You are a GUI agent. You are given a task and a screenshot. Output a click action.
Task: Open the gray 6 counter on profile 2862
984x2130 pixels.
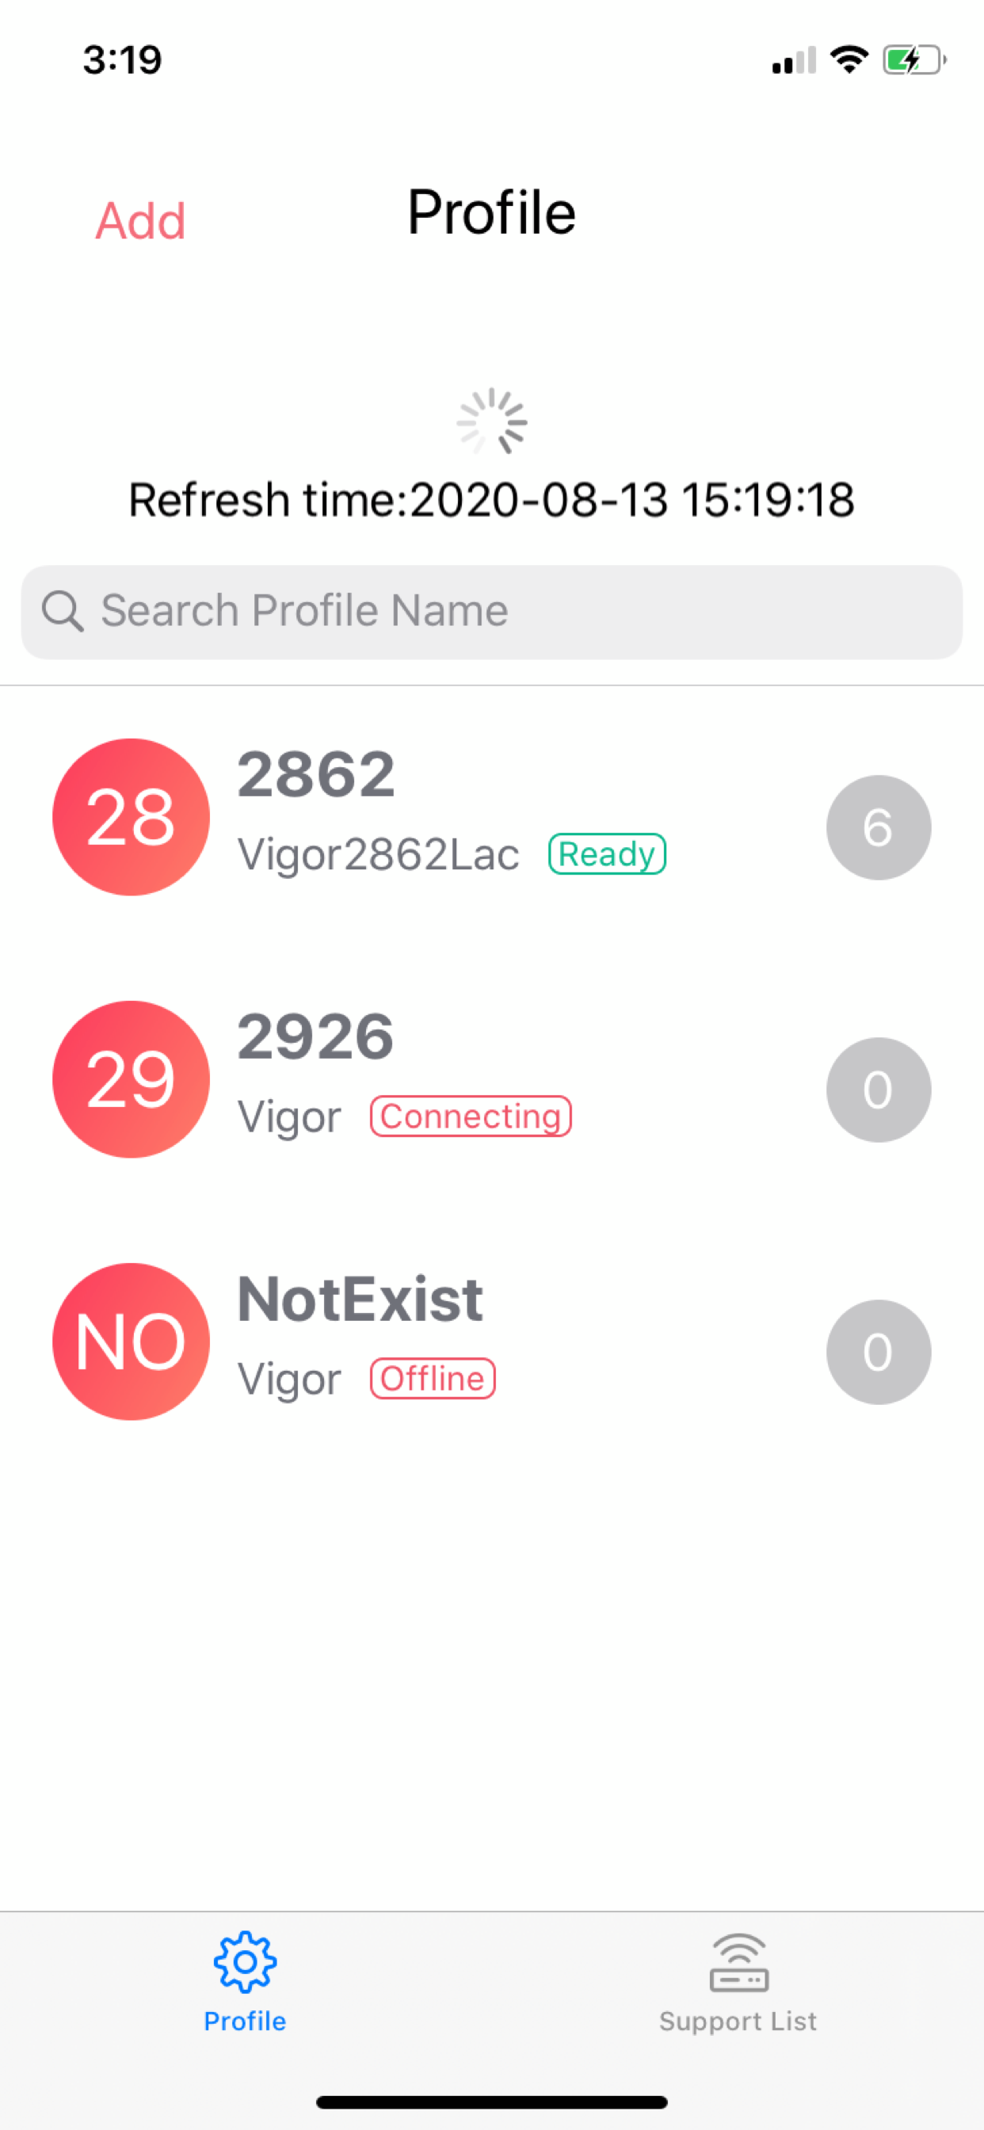point(878,826)
